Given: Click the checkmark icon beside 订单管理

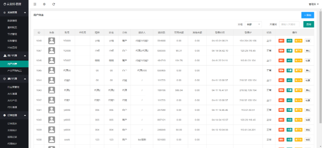Looking at the screenshot, I should pos(4,115).
